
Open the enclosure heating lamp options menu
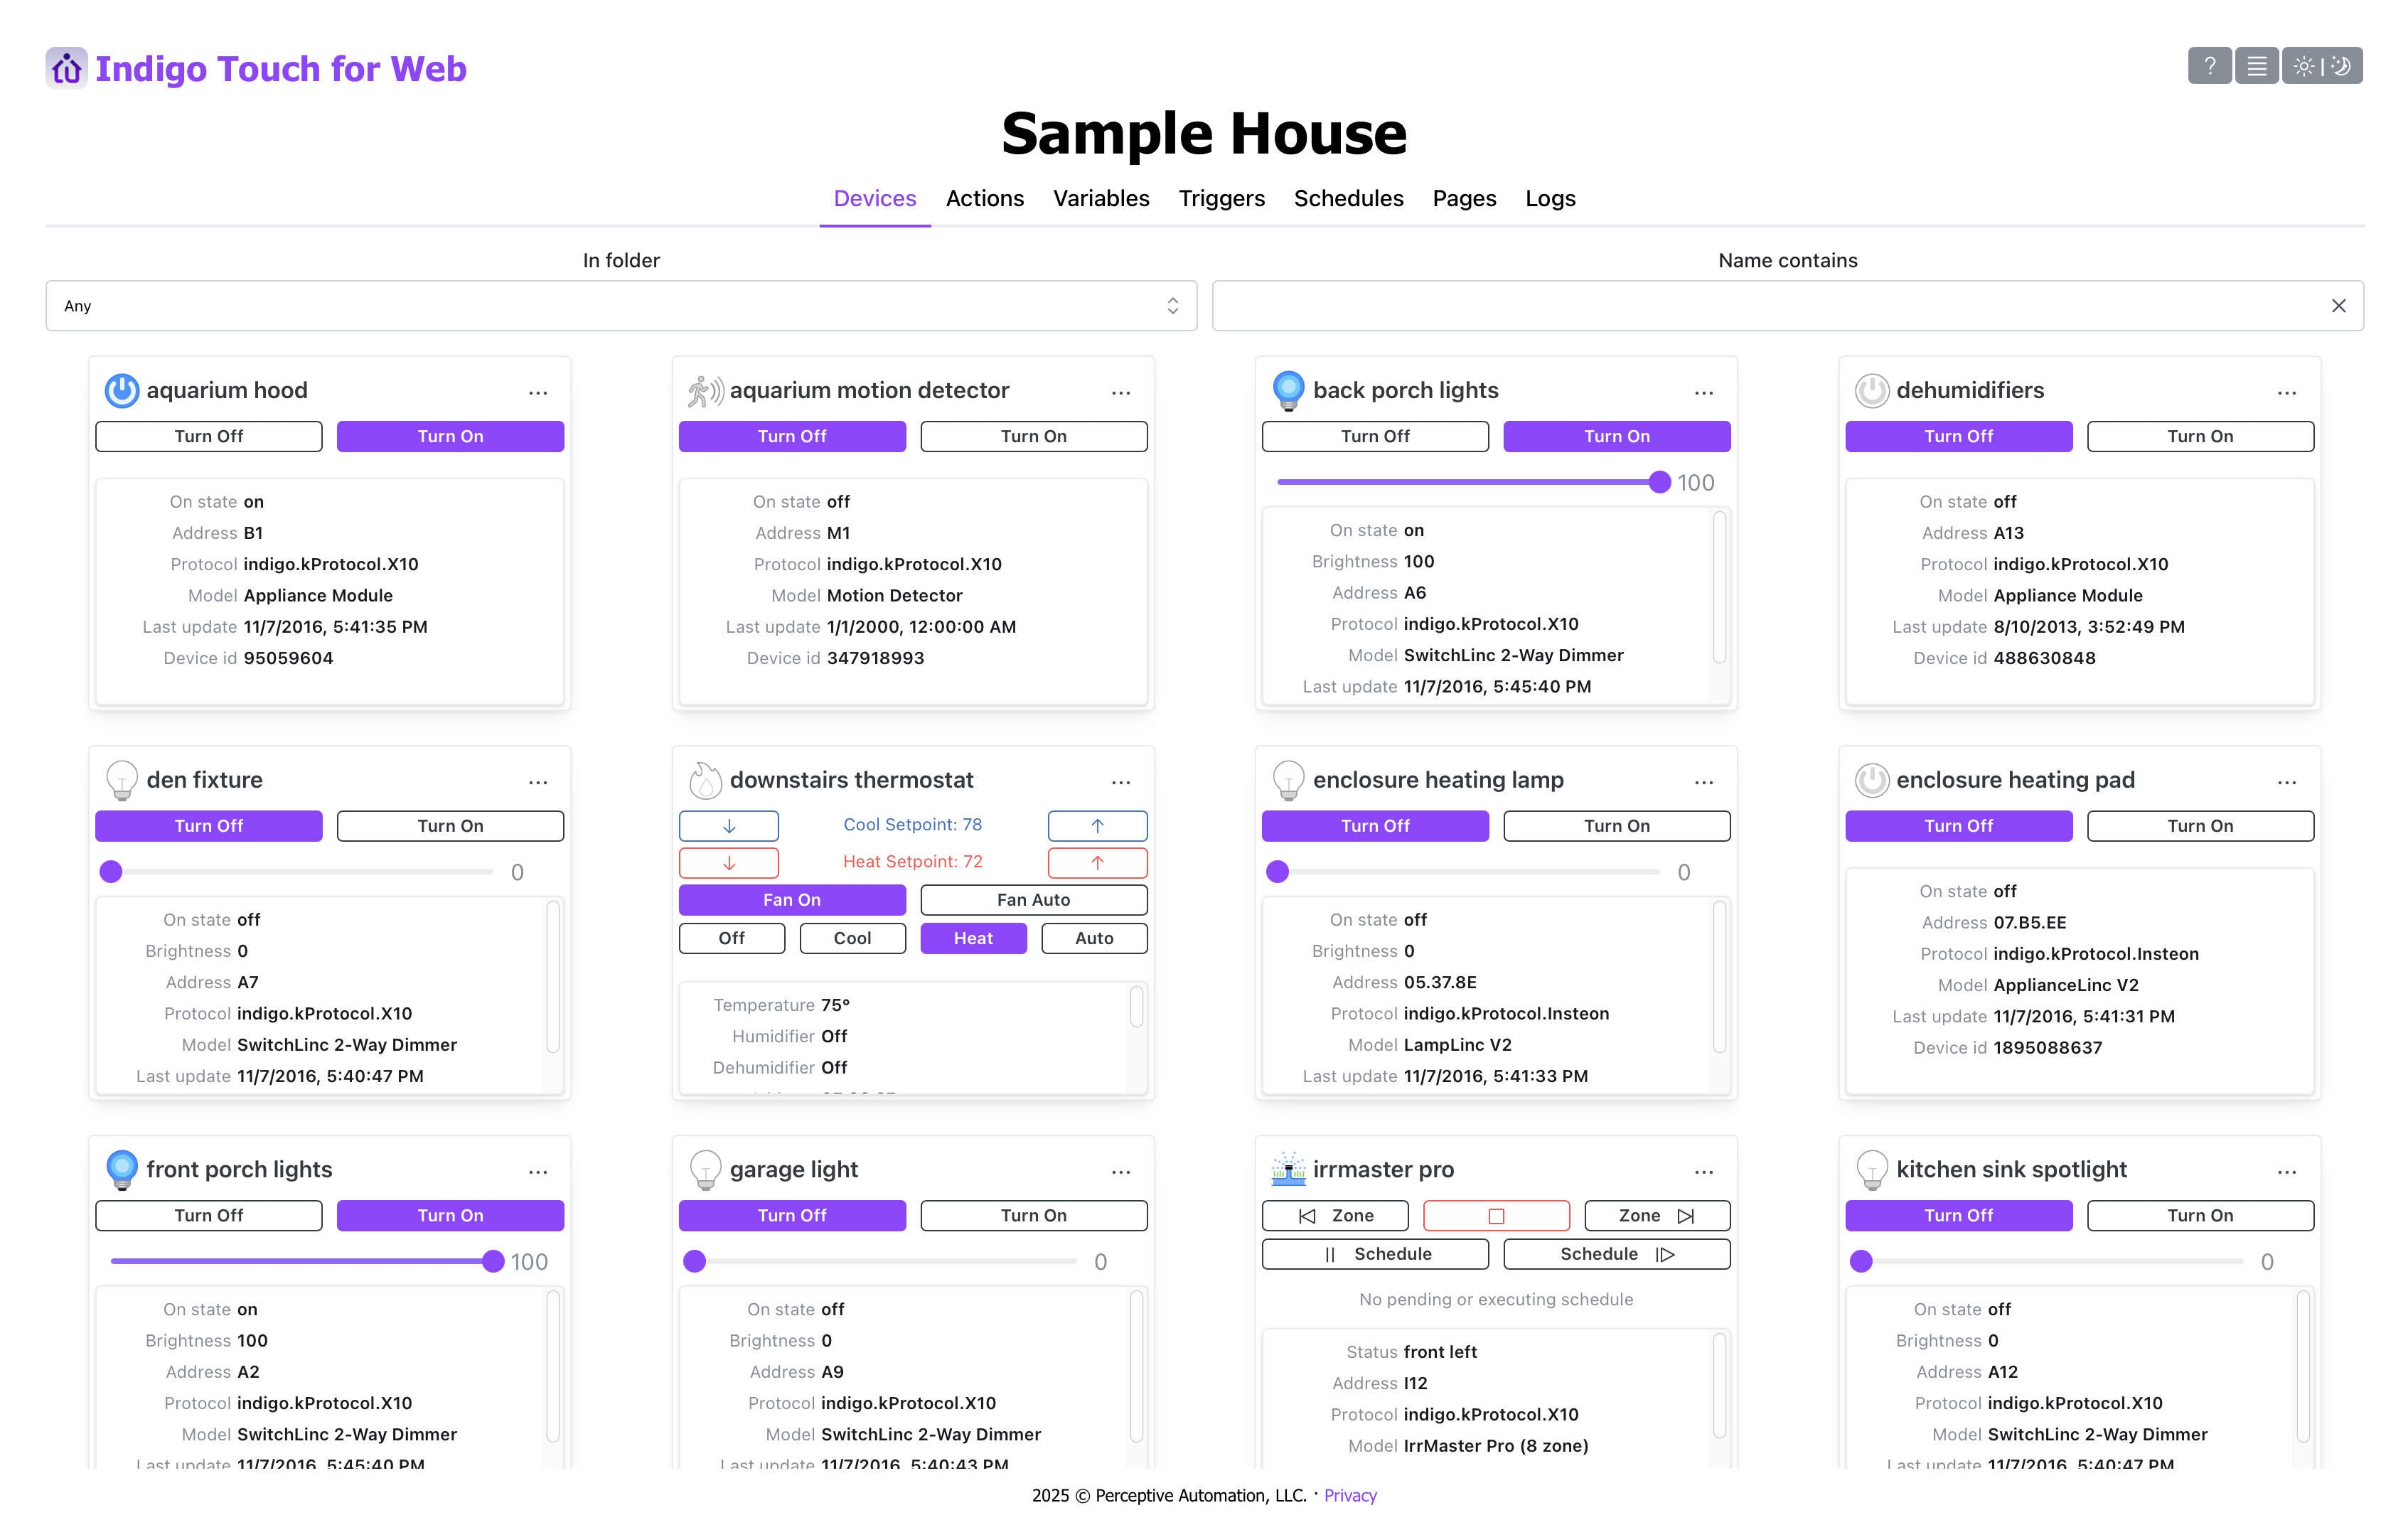pos(1704,783)
